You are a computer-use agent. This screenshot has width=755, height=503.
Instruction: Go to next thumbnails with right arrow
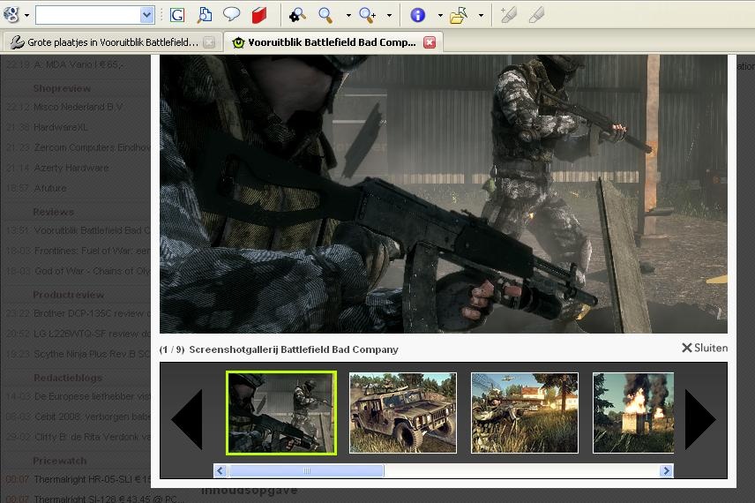click(699, 420)
